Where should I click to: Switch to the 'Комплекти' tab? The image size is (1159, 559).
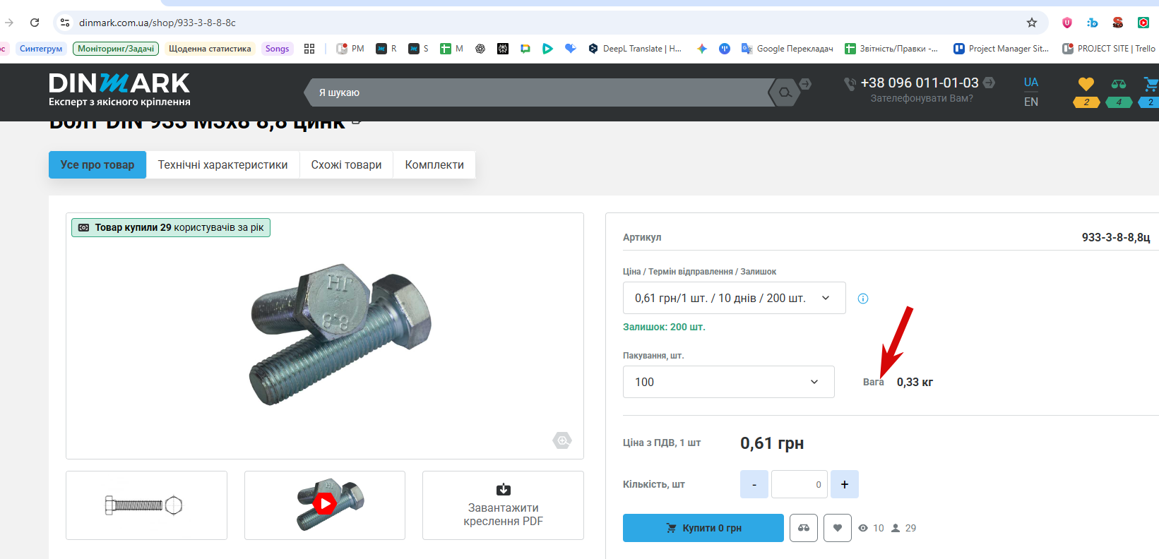coord(434,164)
